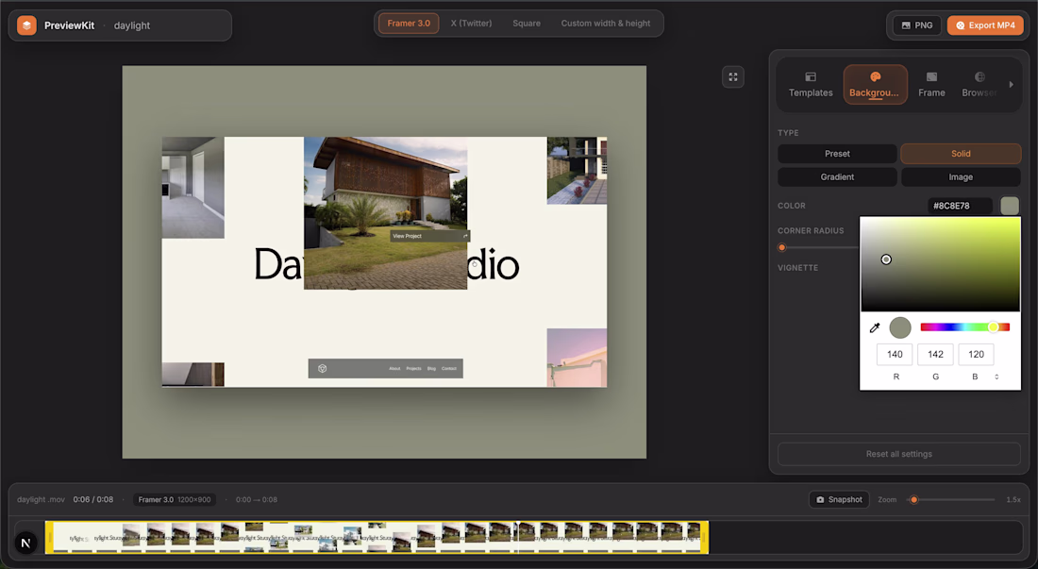
Task: Open the Browser settings tab icon
Action: click(979, 76)
